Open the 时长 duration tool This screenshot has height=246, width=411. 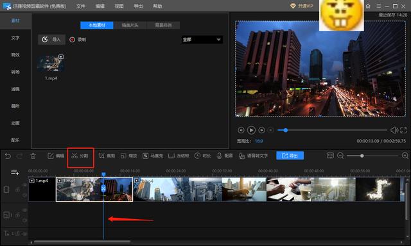click(203, 156)
